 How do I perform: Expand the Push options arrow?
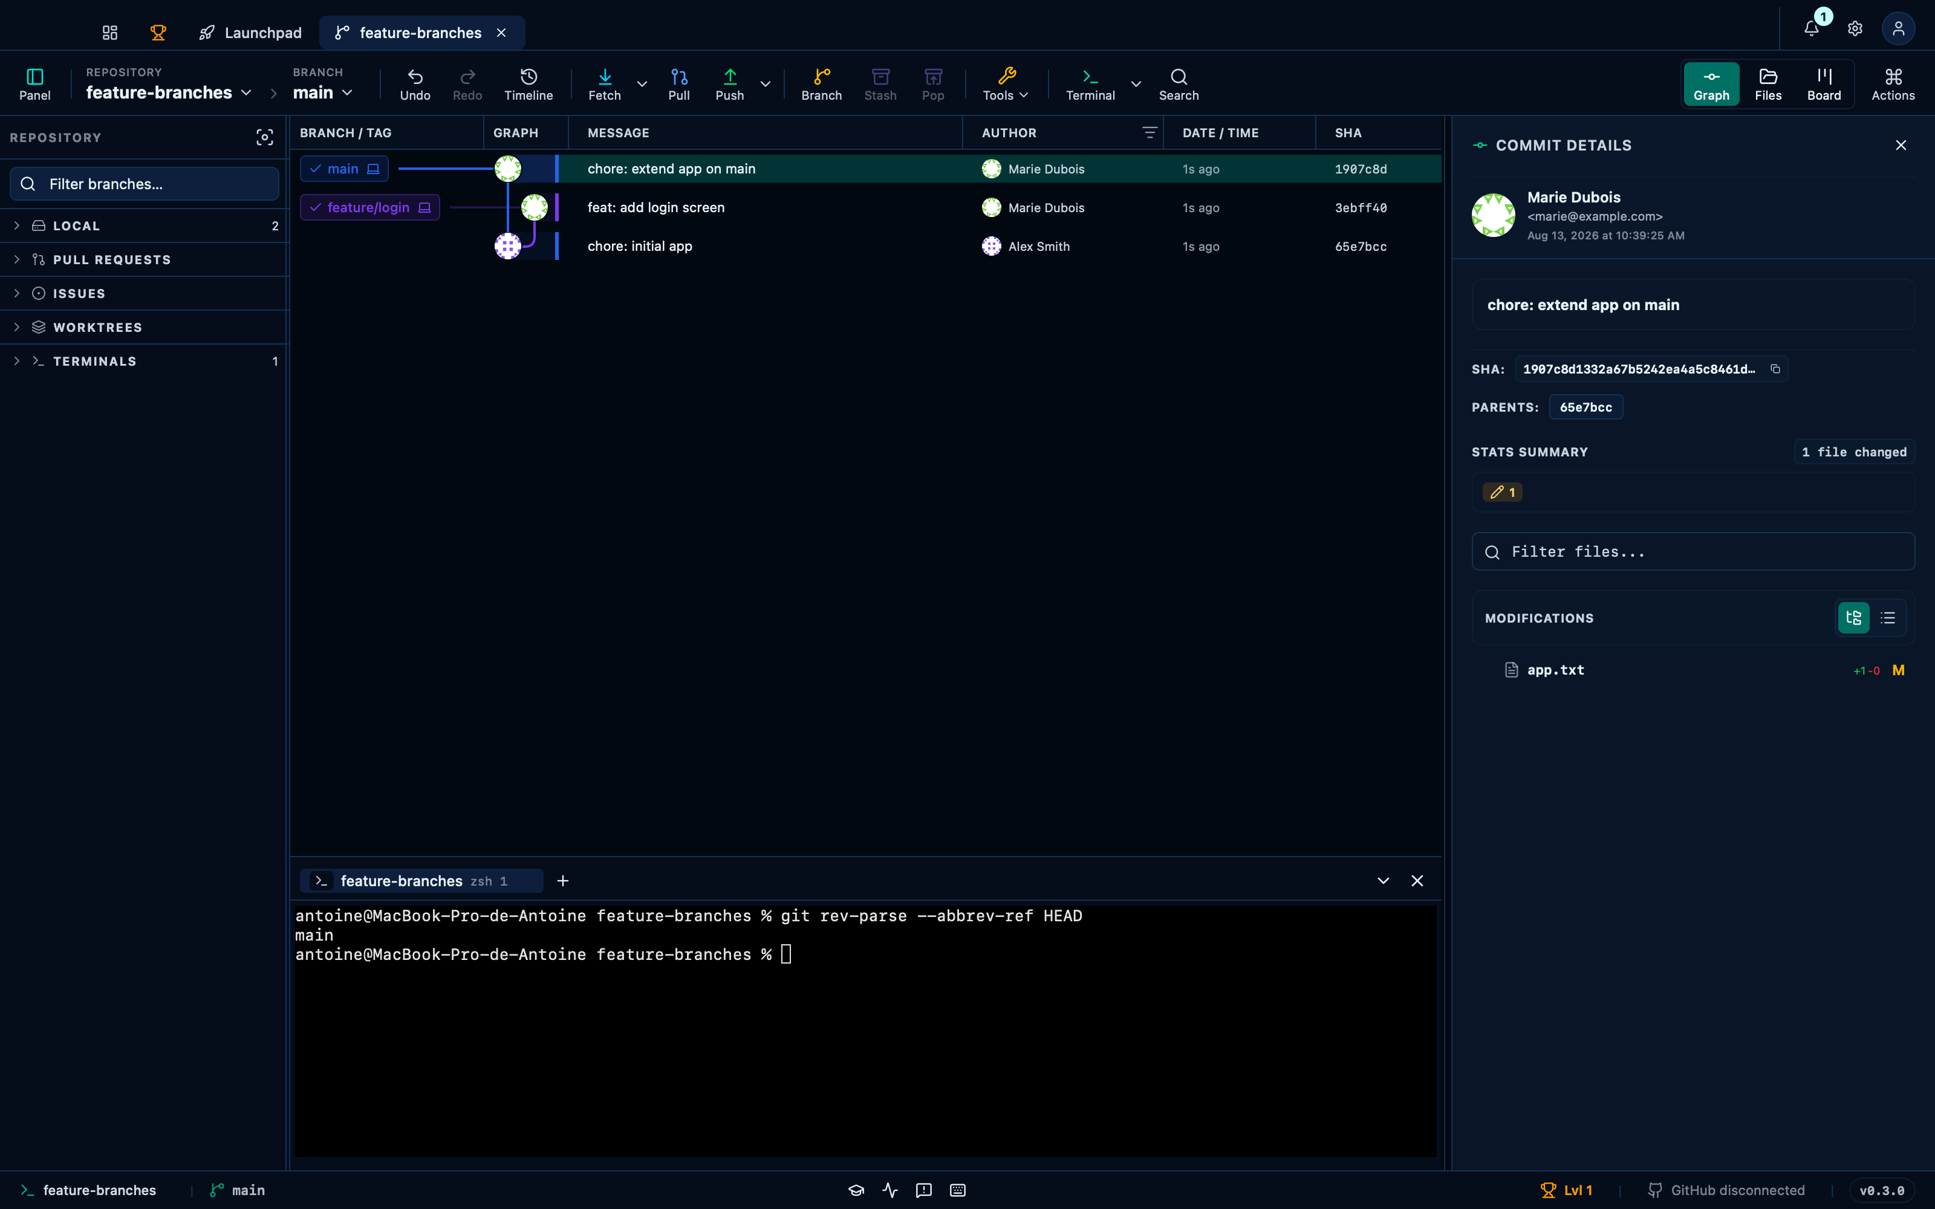(765, 84)
